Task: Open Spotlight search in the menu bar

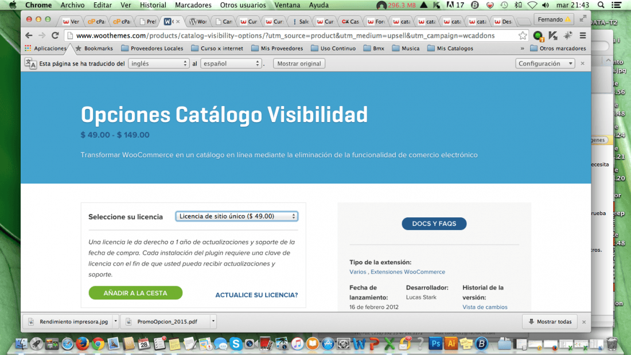Action: [x=601, y=5]
